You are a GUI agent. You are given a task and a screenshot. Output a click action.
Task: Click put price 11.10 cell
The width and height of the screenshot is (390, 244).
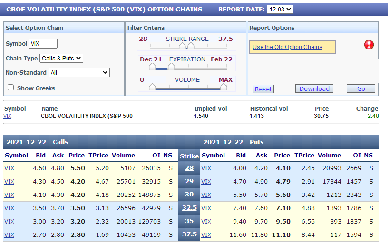pyautogui.click(x=281, y=235)
